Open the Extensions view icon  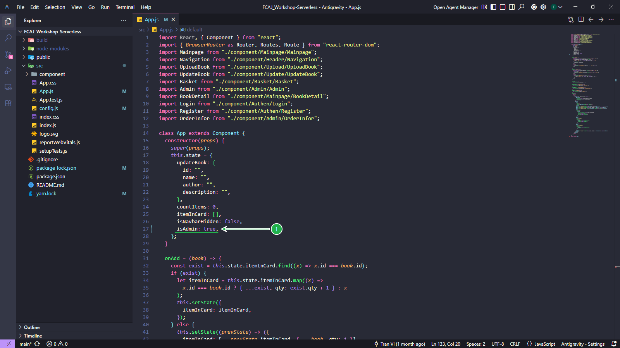pyautogui.click(x=8, y=103)
